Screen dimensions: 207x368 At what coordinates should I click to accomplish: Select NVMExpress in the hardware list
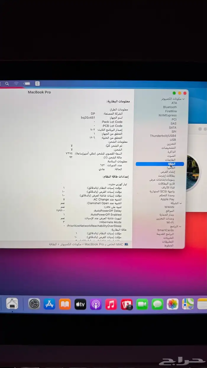[x=167, y=115]
